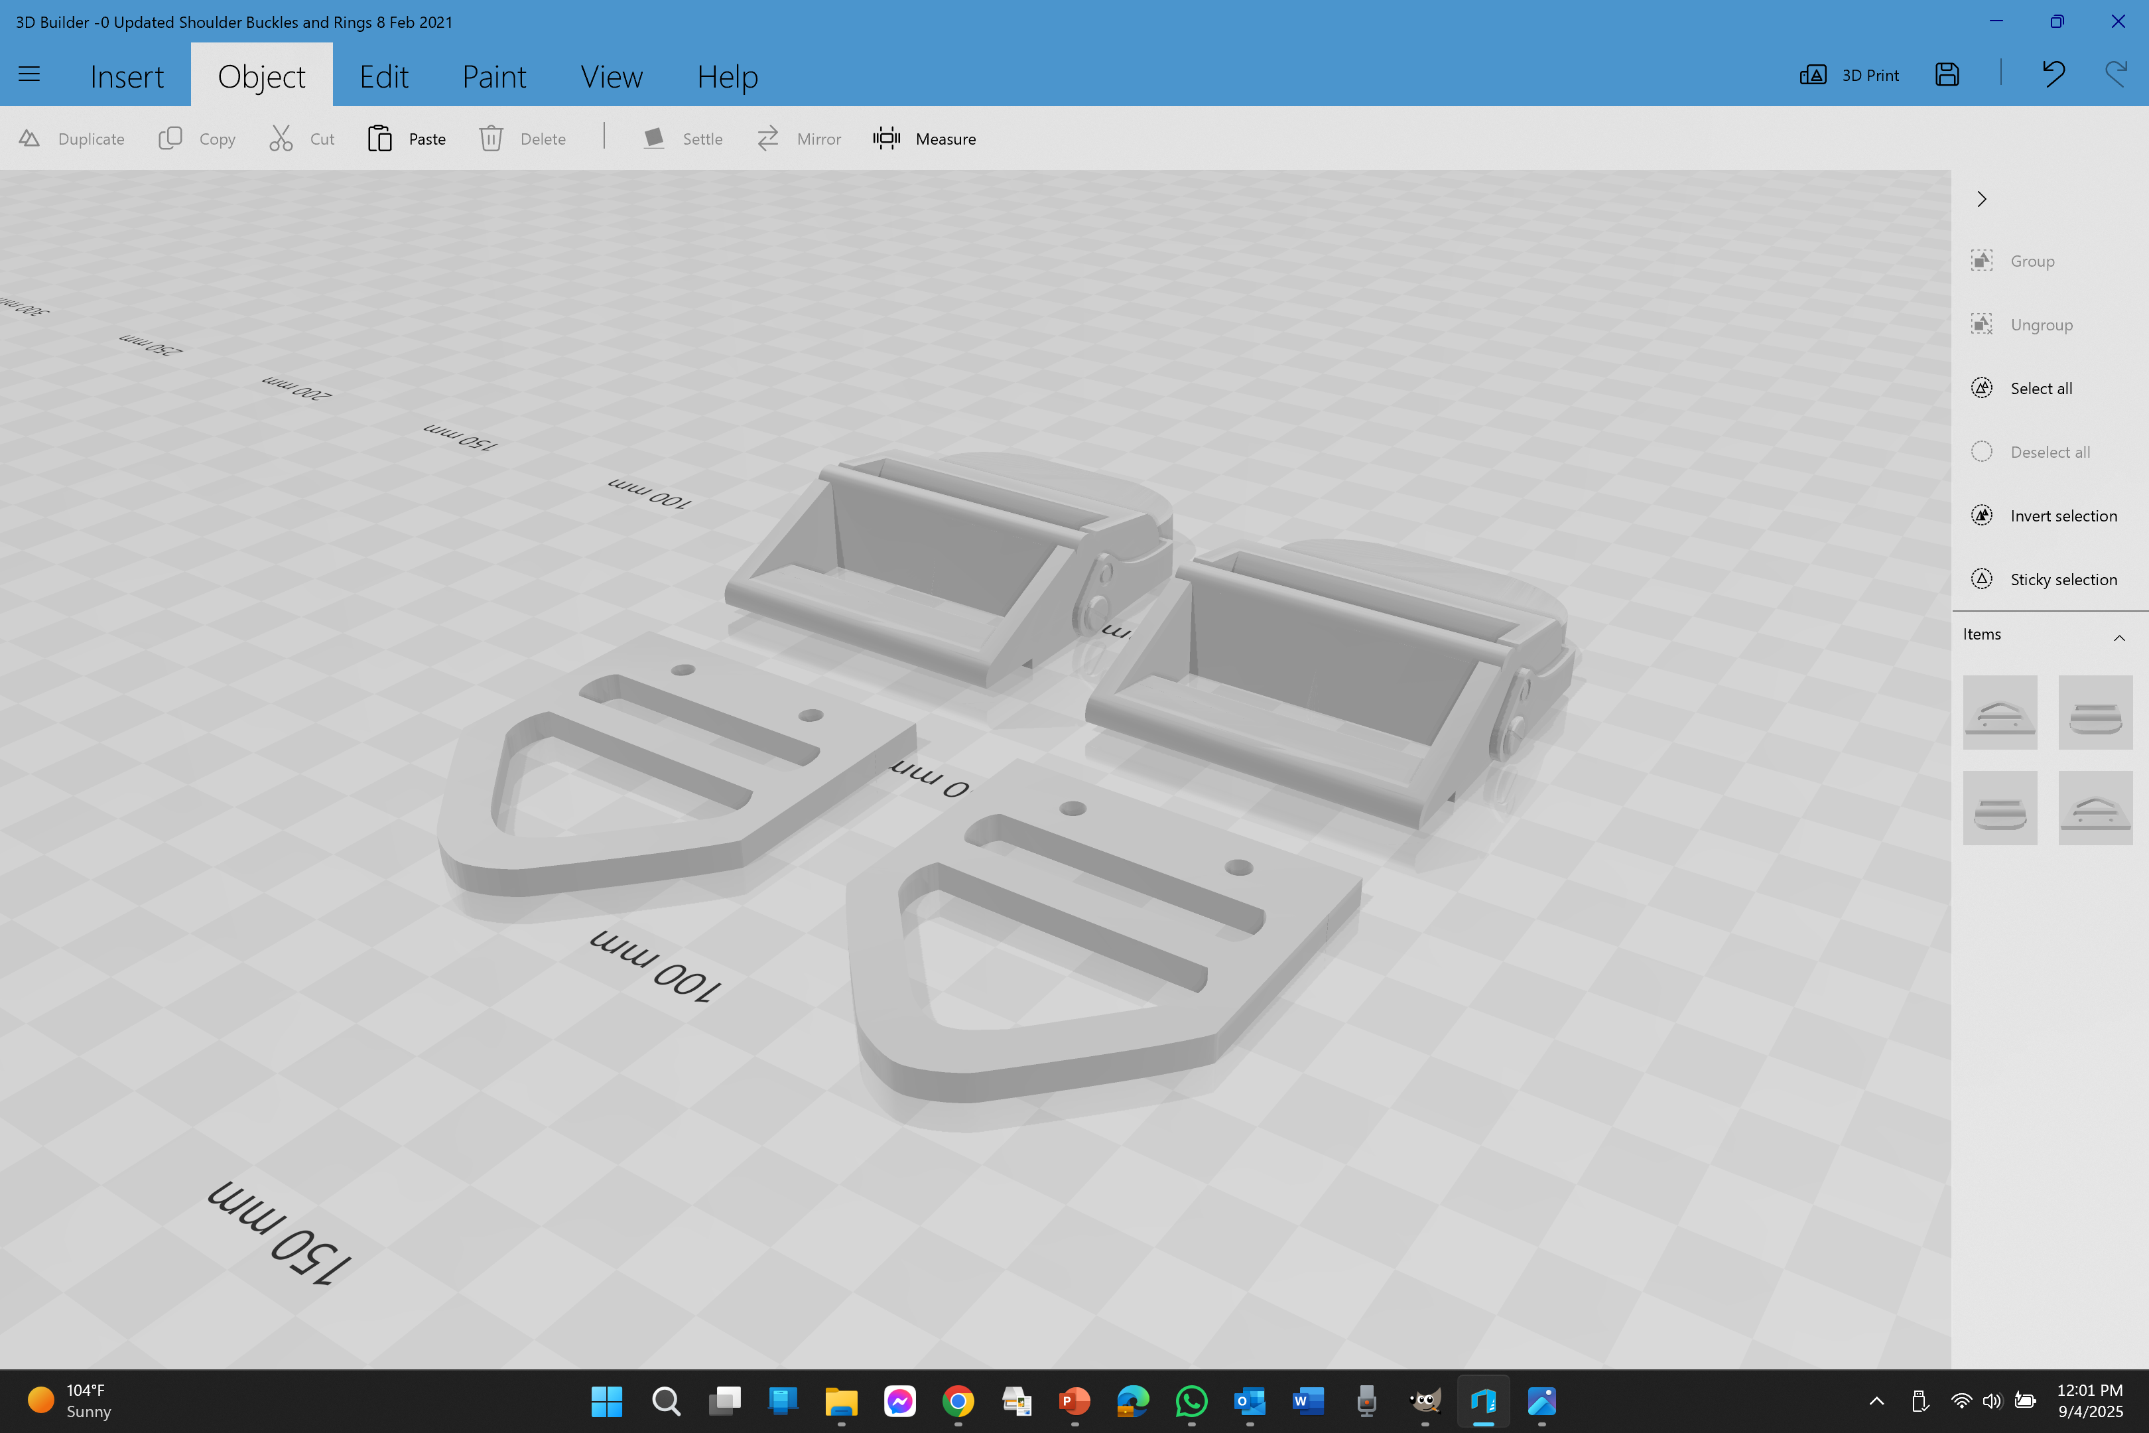The width and height of the screenshot is (2149, 1433).
Task: Activate the Measure tool
Action: click(924, 139)
